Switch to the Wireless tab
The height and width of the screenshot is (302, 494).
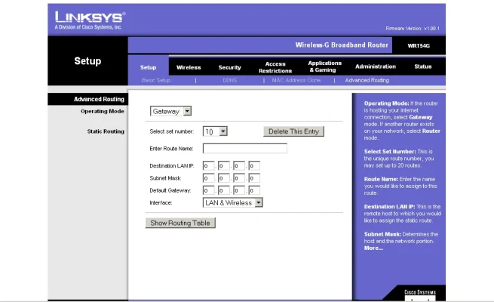[x=189, y=67]
